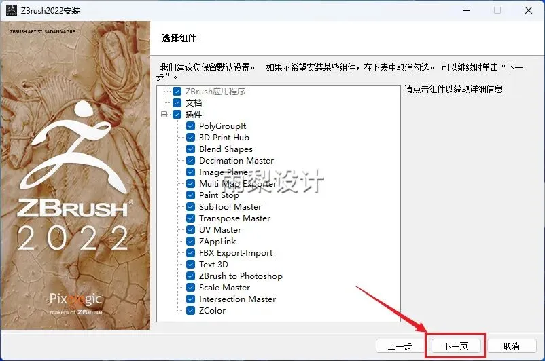Select the Transpose Master label
The image size is (545, 361).
(x=234, y=218)
